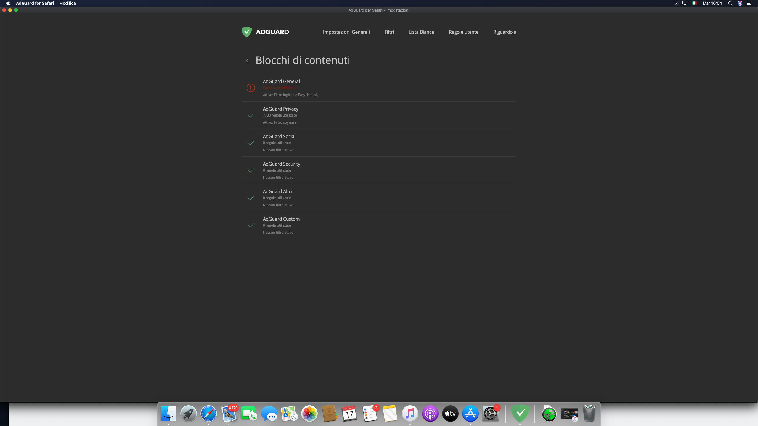The image size is (758, 426).
Task: Open the AdGuard app icon in the Dock
Action: click(520, 413)
